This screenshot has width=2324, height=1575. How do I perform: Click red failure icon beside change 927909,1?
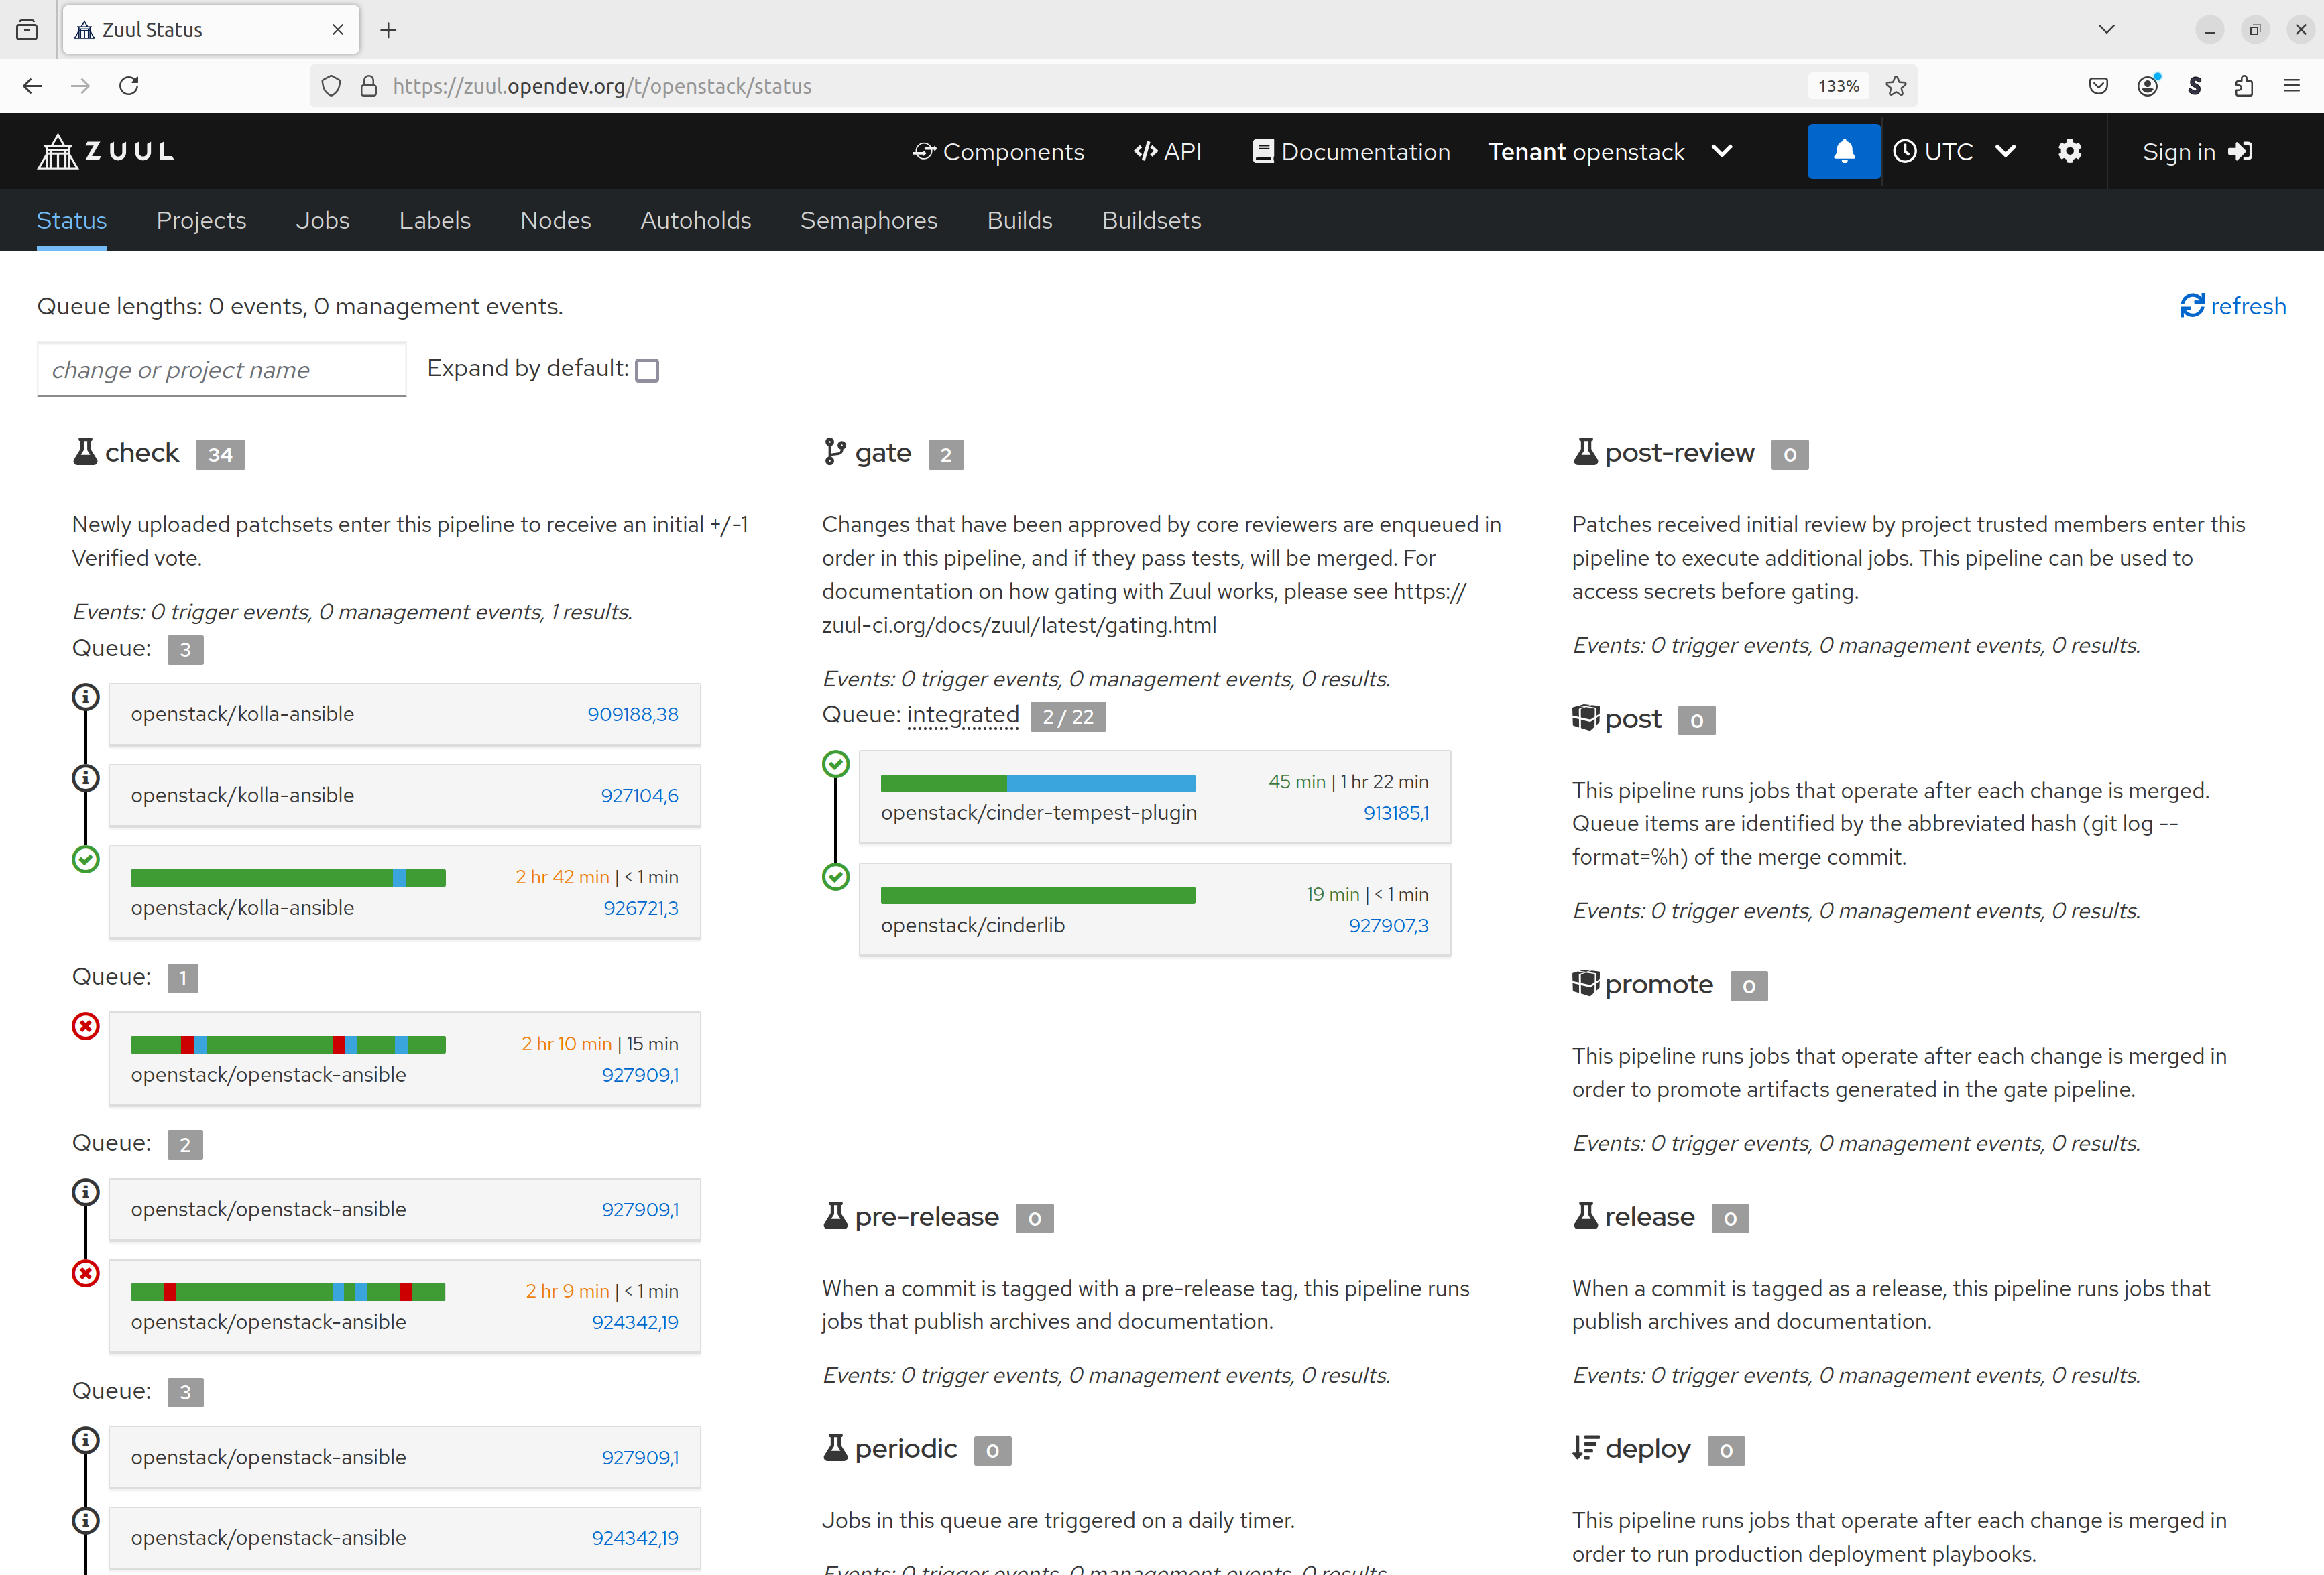[x=86, y=1025]
